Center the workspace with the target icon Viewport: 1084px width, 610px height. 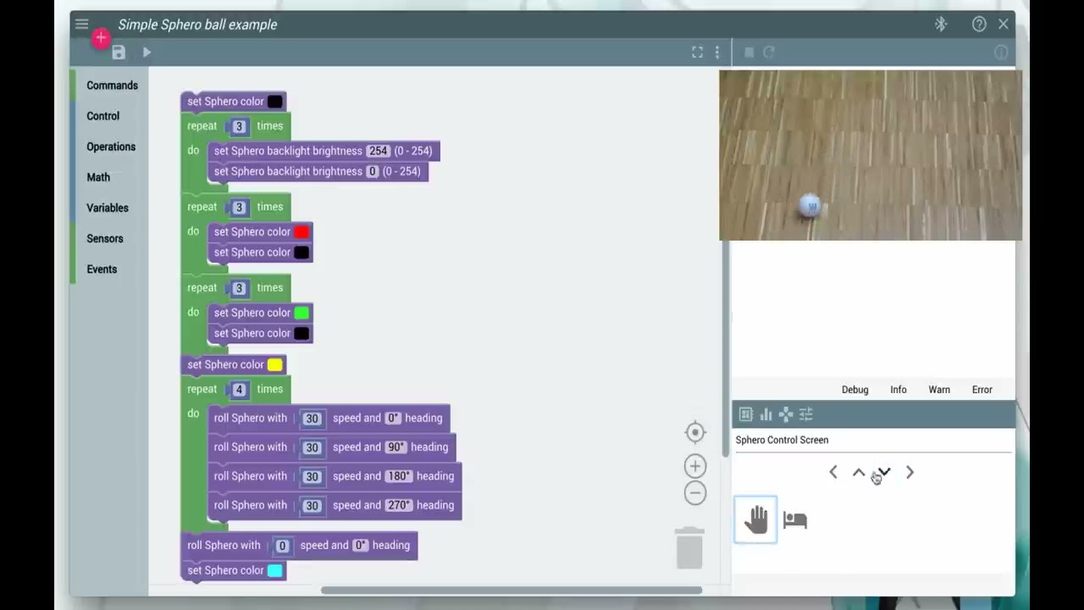pos(695,432)
